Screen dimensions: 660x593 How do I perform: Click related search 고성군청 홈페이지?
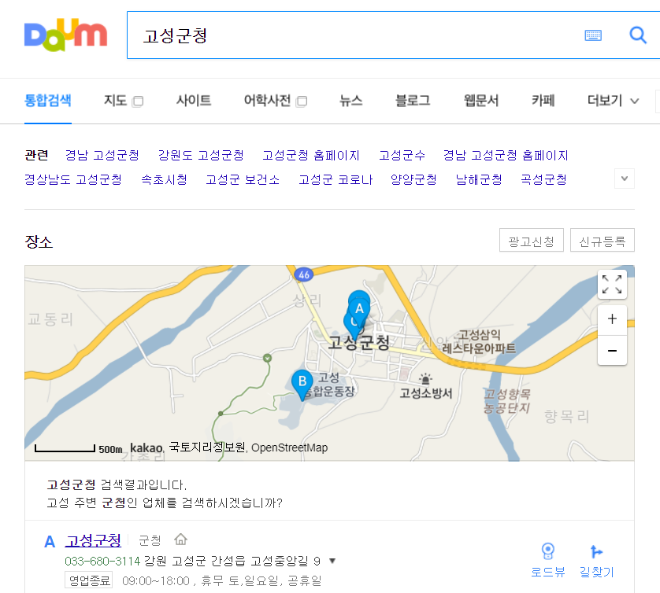[311, 156]
